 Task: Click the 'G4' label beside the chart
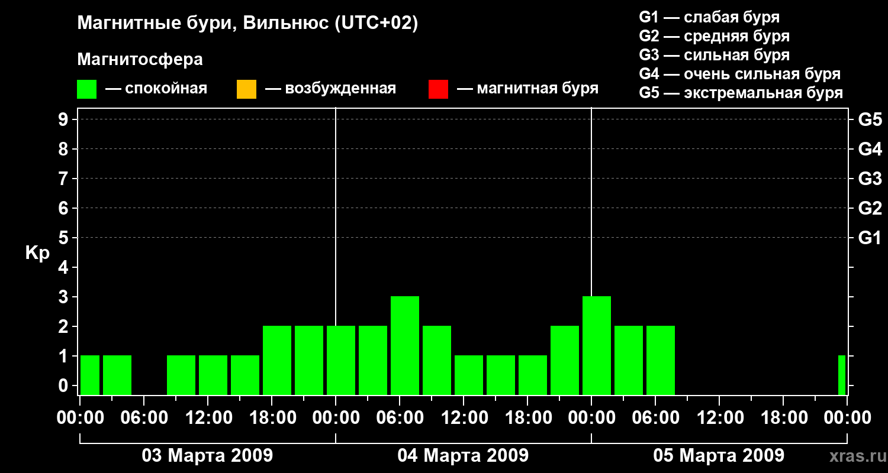(x=870, y=149)
